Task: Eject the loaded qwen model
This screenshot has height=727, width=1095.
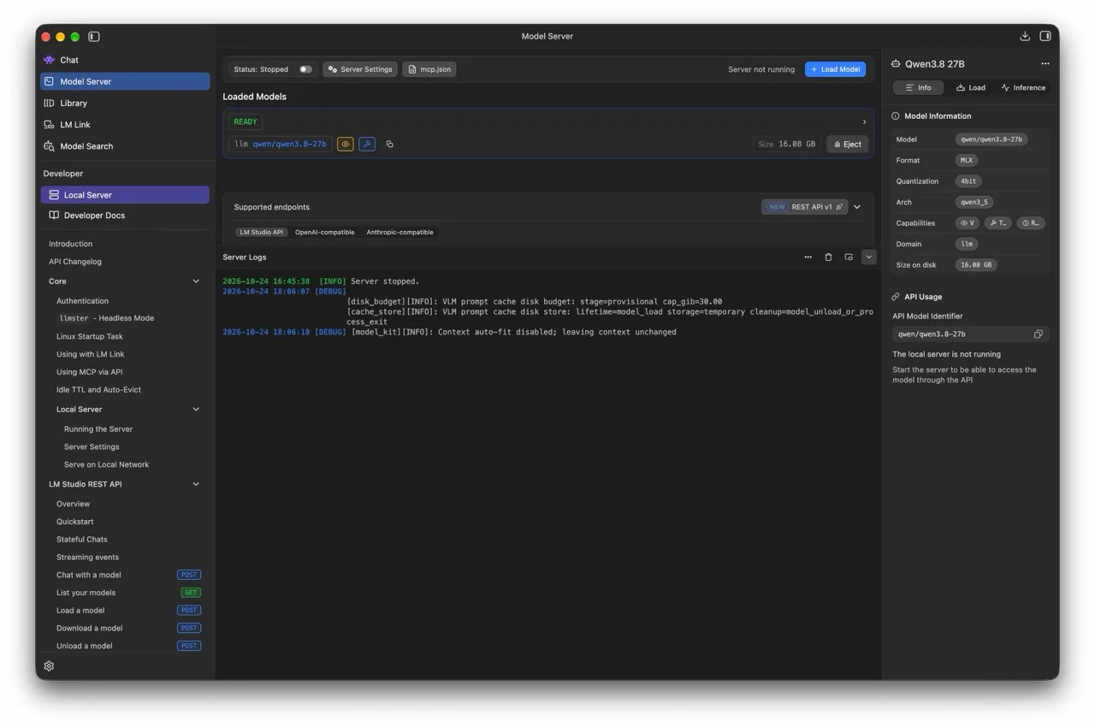Action: [847, 145]
